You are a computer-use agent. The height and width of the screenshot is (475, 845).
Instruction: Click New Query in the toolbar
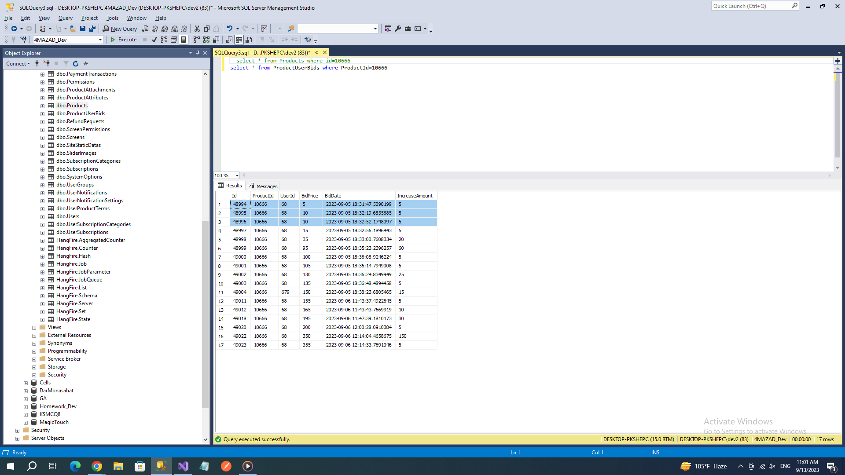point(120,29)
